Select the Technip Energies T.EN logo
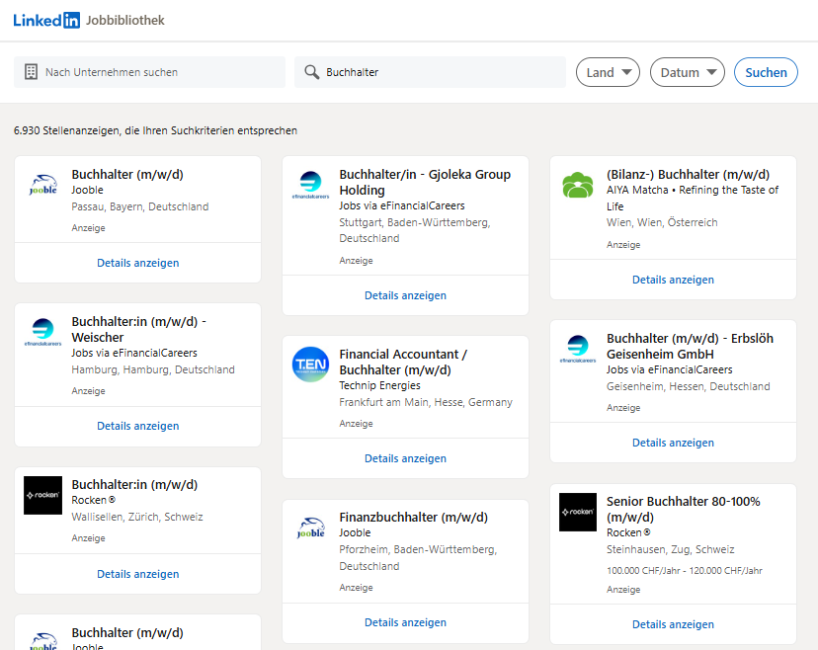The height and width of the screenshot is (650, 818). point(310,365)
